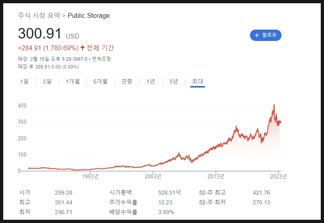Click the 2013년 axis label
This screenshot has height=223, width=324.
(216, 176)
